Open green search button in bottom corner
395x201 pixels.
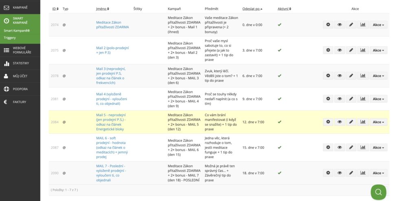(378, 192)
